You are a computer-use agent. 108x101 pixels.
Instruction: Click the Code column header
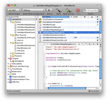point(77,17)
